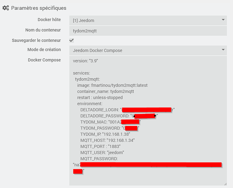The image size is (233, 188).
Task: Open the Docker hôte dropdown
Action: [x=147, y=20]
